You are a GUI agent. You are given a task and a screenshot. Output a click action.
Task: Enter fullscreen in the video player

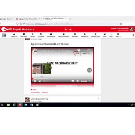[x=90, y=81]
